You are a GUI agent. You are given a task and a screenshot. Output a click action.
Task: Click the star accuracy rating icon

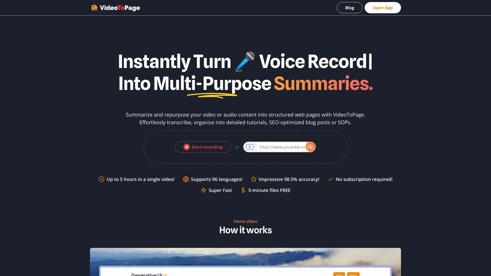253,179
